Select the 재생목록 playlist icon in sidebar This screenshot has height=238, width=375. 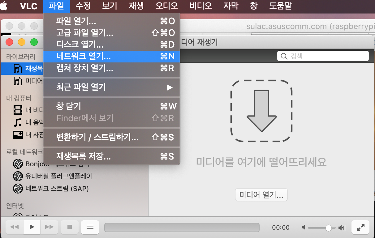tap(18, 68)
